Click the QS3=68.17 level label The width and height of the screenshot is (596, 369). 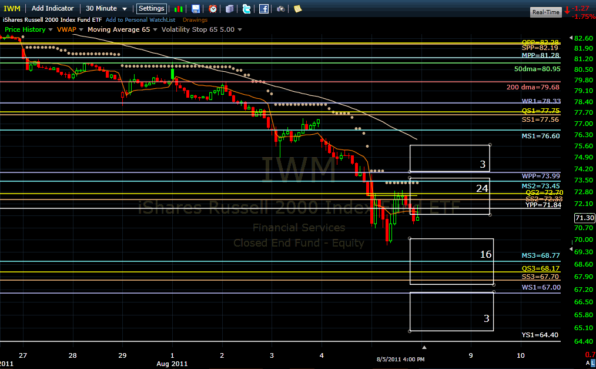pos(541,268)
